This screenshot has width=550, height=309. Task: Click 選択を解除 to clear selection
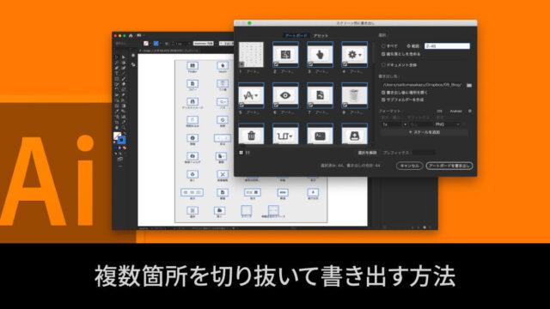pos(367,153)
